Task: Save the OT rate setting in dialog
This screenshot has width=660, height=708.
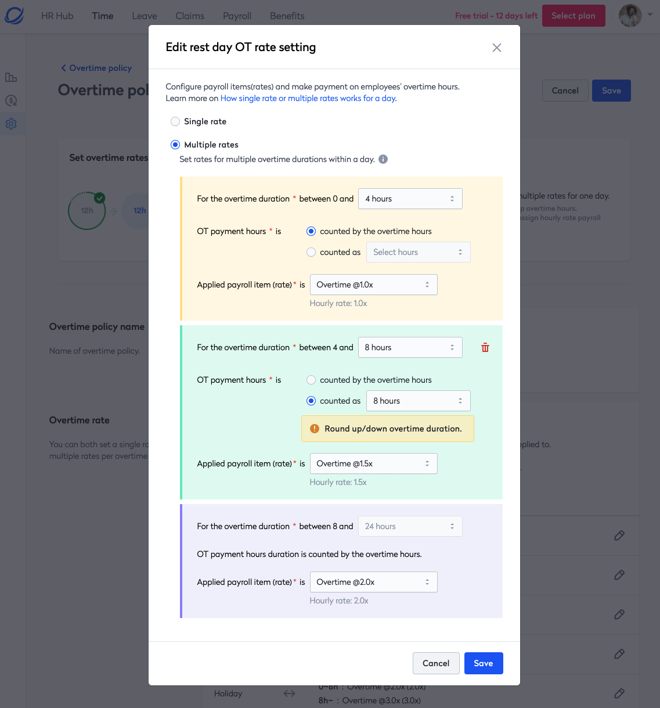Action: click(x=484, y=663)
